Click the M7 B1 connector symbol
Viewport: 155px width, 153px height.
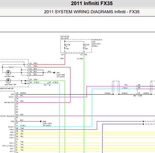point(48,84)
